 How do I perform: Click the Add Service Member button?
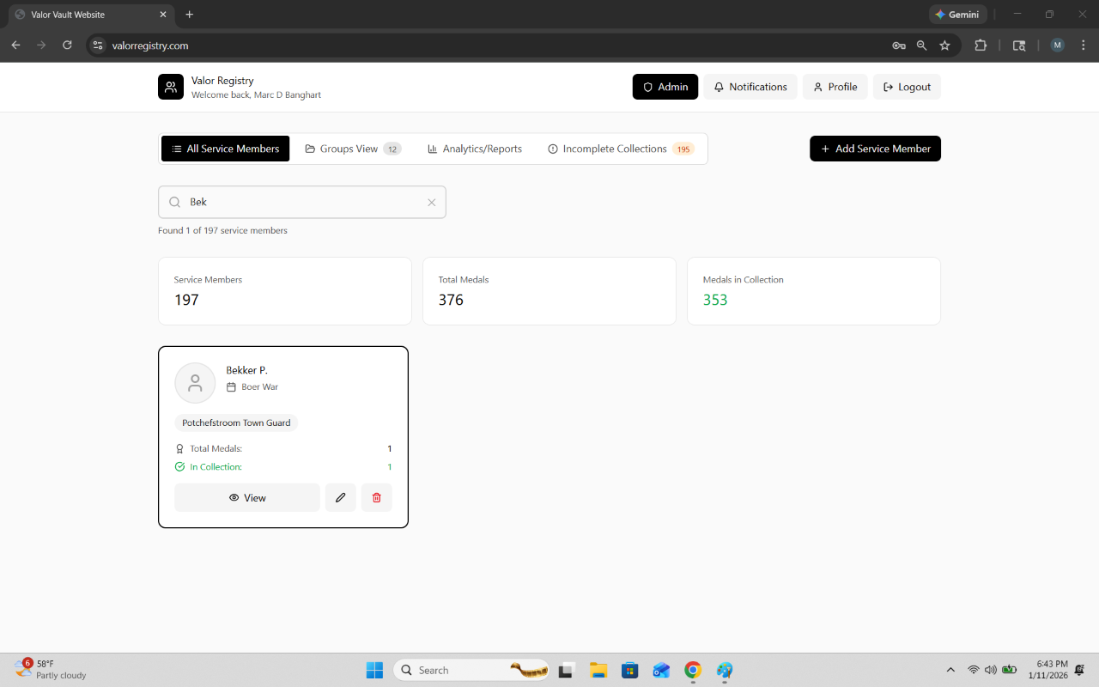(x=875, y=149)
